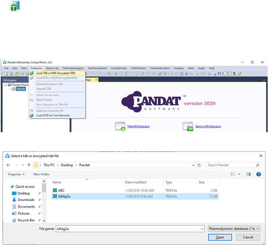Select the default project in workspace tree

(21, 89)
